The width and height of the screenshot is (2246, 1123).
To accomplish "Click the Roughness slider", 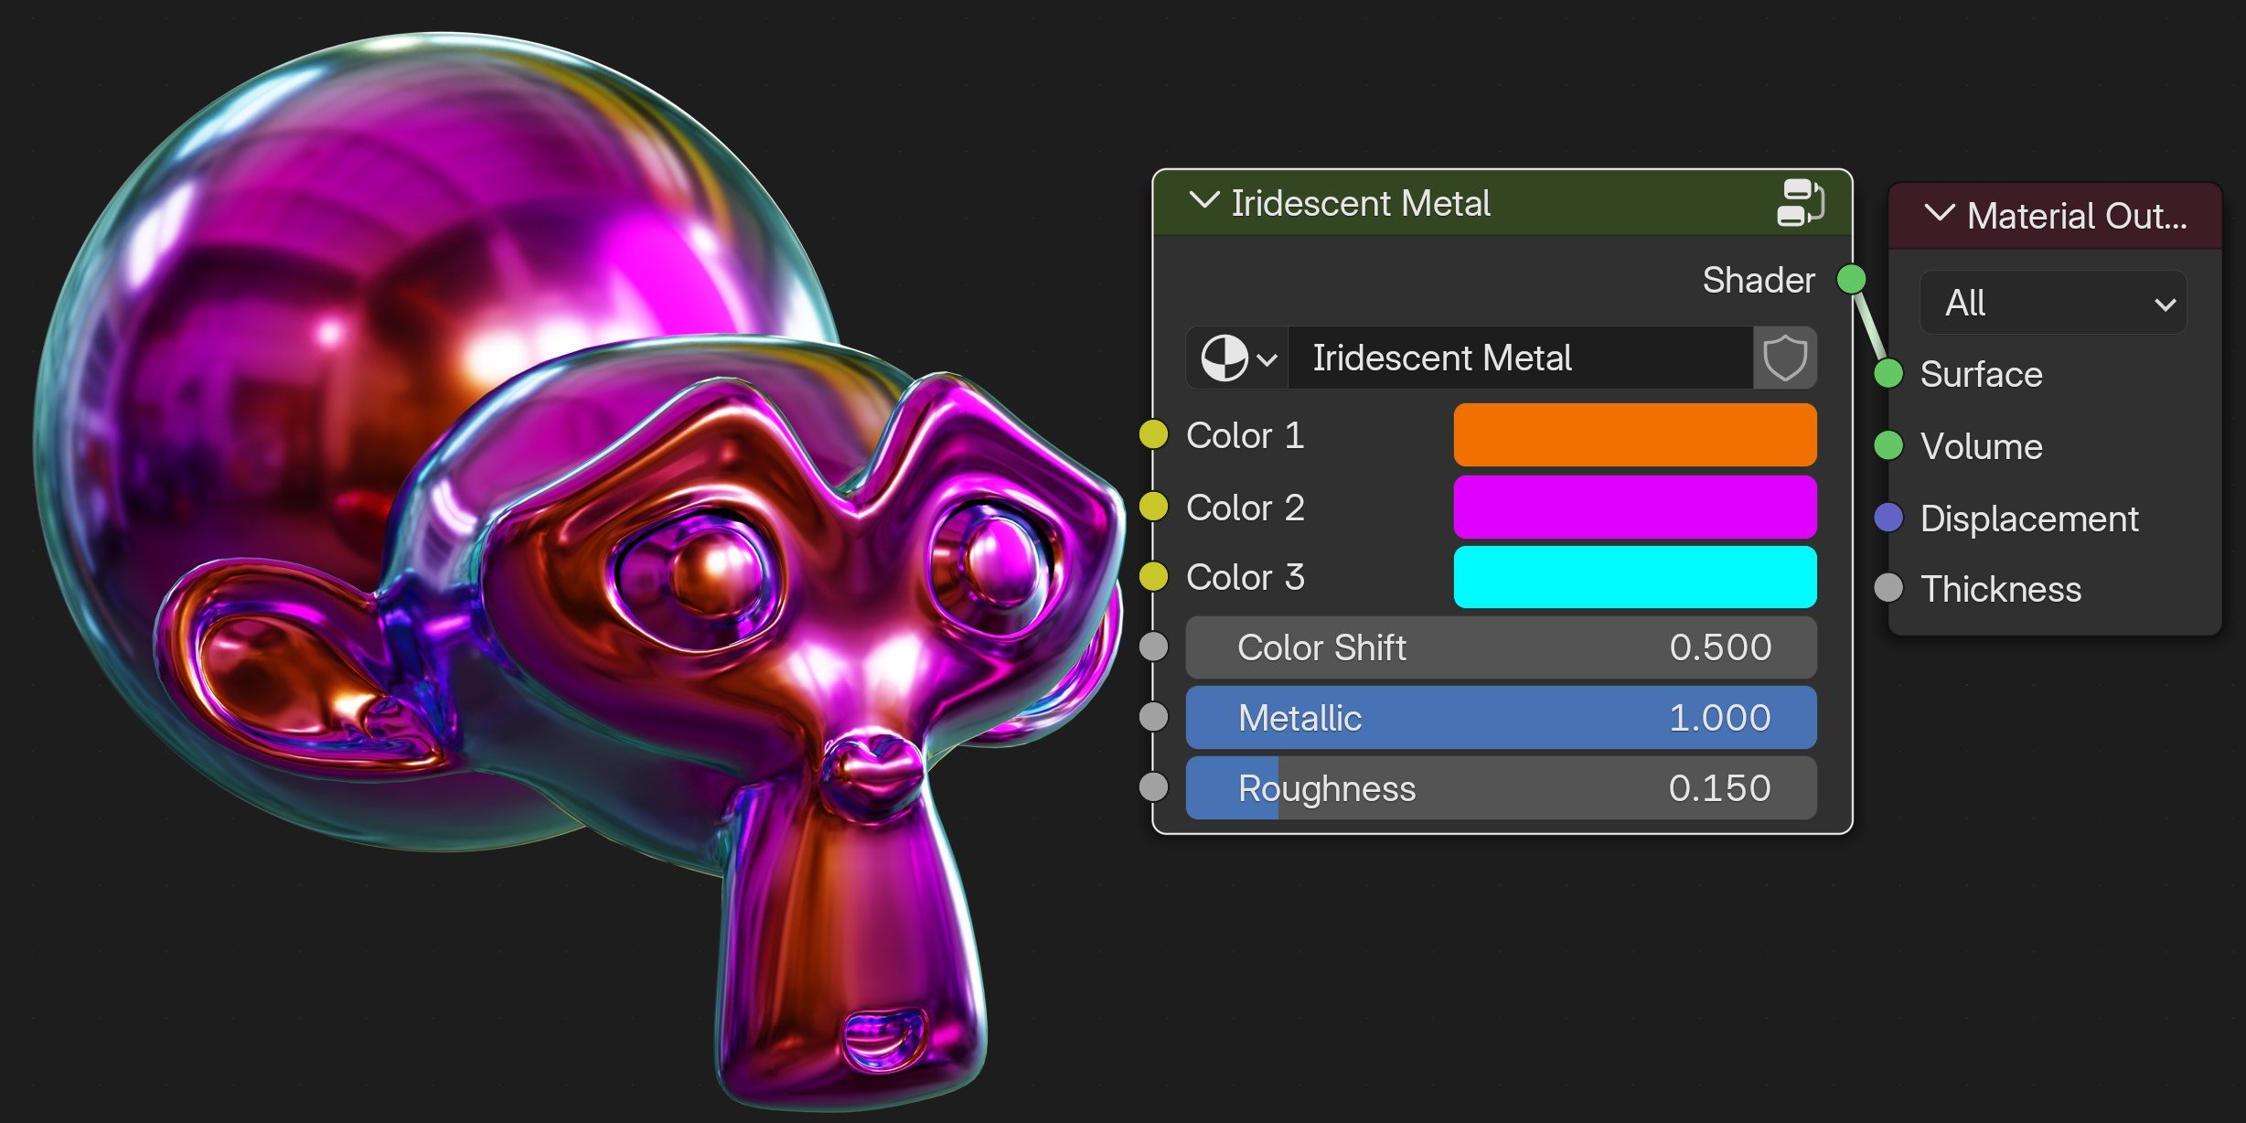I will [x=1501, y=788].
